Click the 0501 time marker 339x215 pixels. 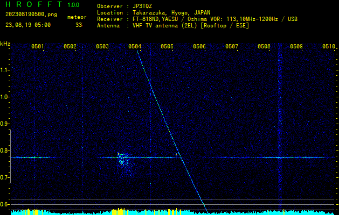coord(38,47)
